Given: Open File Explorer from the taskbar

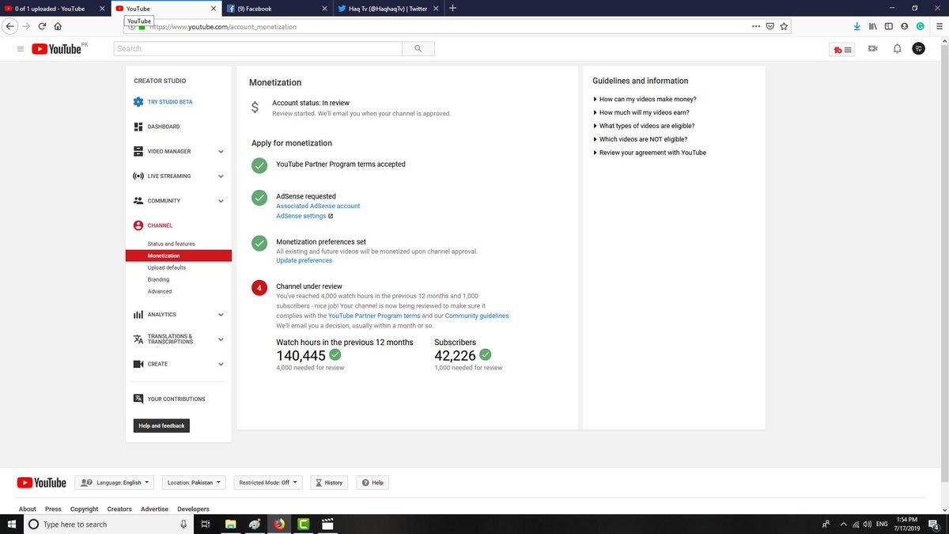Looking at the screenshot, I should [231, 524].
